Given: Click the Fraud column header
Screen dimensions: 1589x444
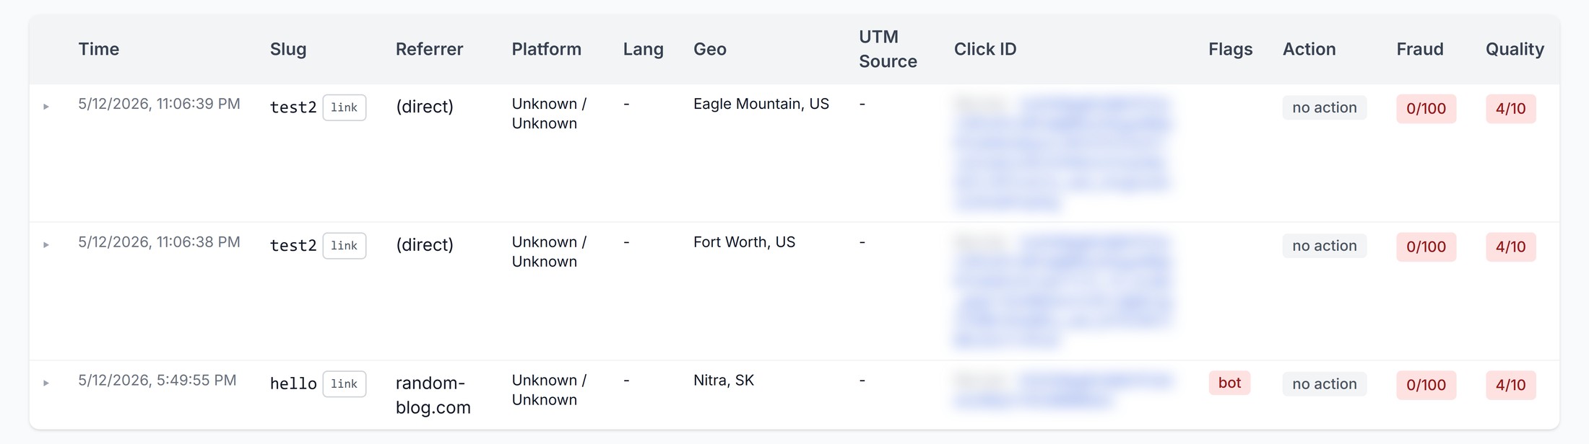Looking at the screenshot, I should 1420,49.
